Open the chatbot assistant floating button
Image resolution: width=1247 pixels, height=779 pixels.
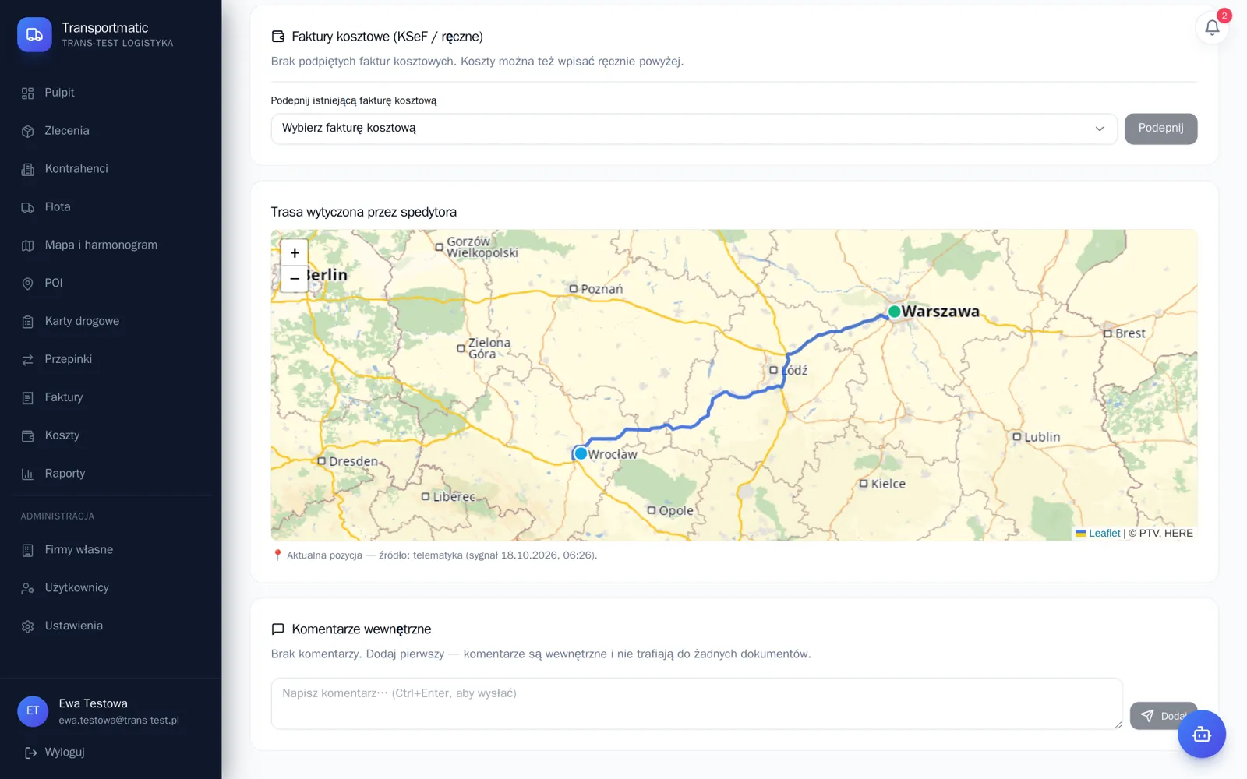click(1201, 734)
